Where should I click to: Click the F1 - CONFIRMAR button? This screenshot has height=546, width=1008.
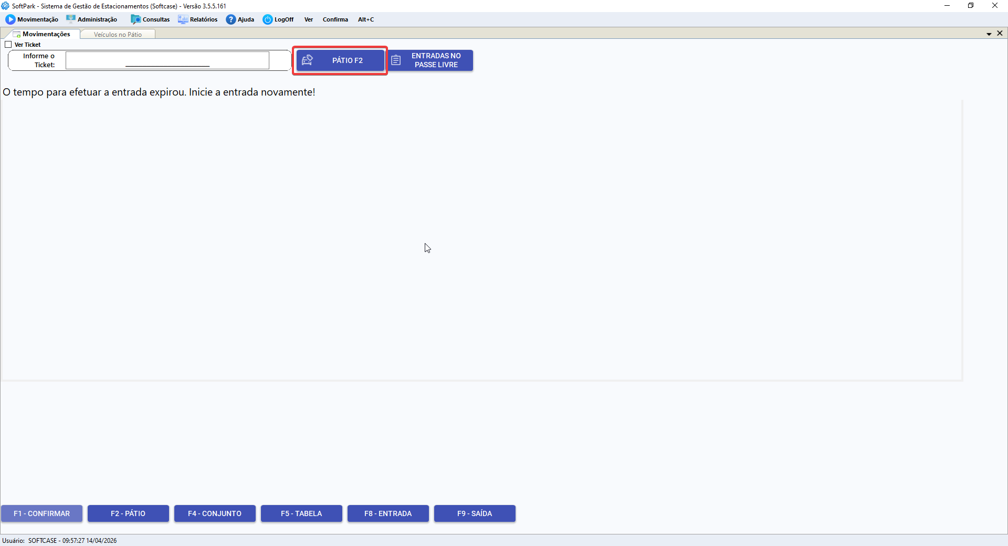pyautogui.click(x=41, y=513)
